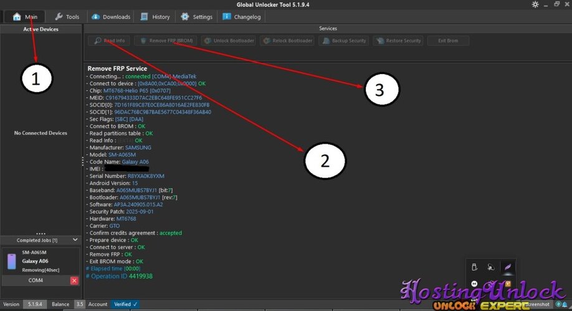Screen dimensions: 572x311
Task: Click the purple feather tray icon
Action: (x=507, y=267)
